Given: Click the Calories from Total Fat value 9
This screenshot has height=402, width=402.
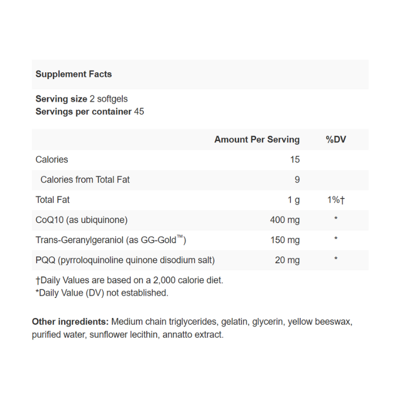Looking at the screenshot, I should pos(297,180).
